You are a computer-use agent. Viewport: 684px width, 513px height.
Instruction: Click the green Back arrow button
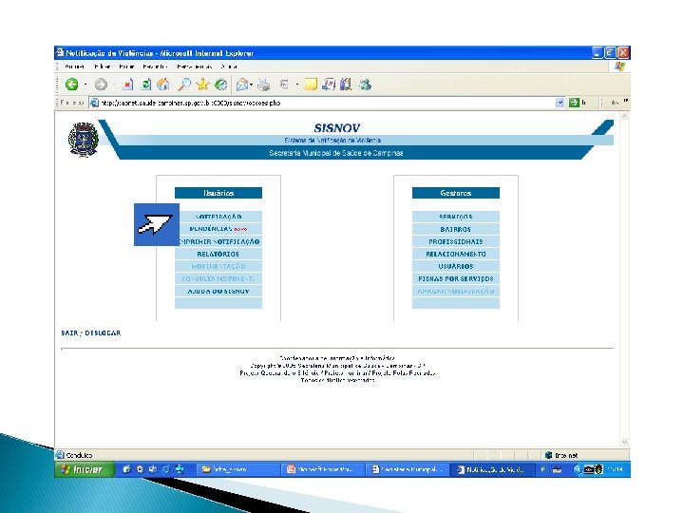(x=71, y=85)
